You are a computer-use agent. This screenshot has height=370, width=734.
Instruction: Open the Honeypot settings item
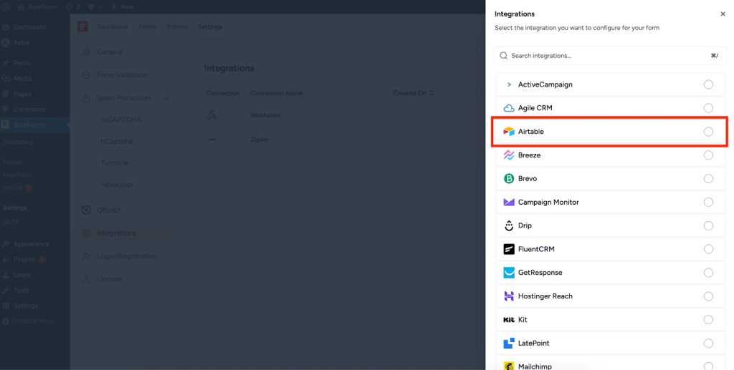pos(117,185)
